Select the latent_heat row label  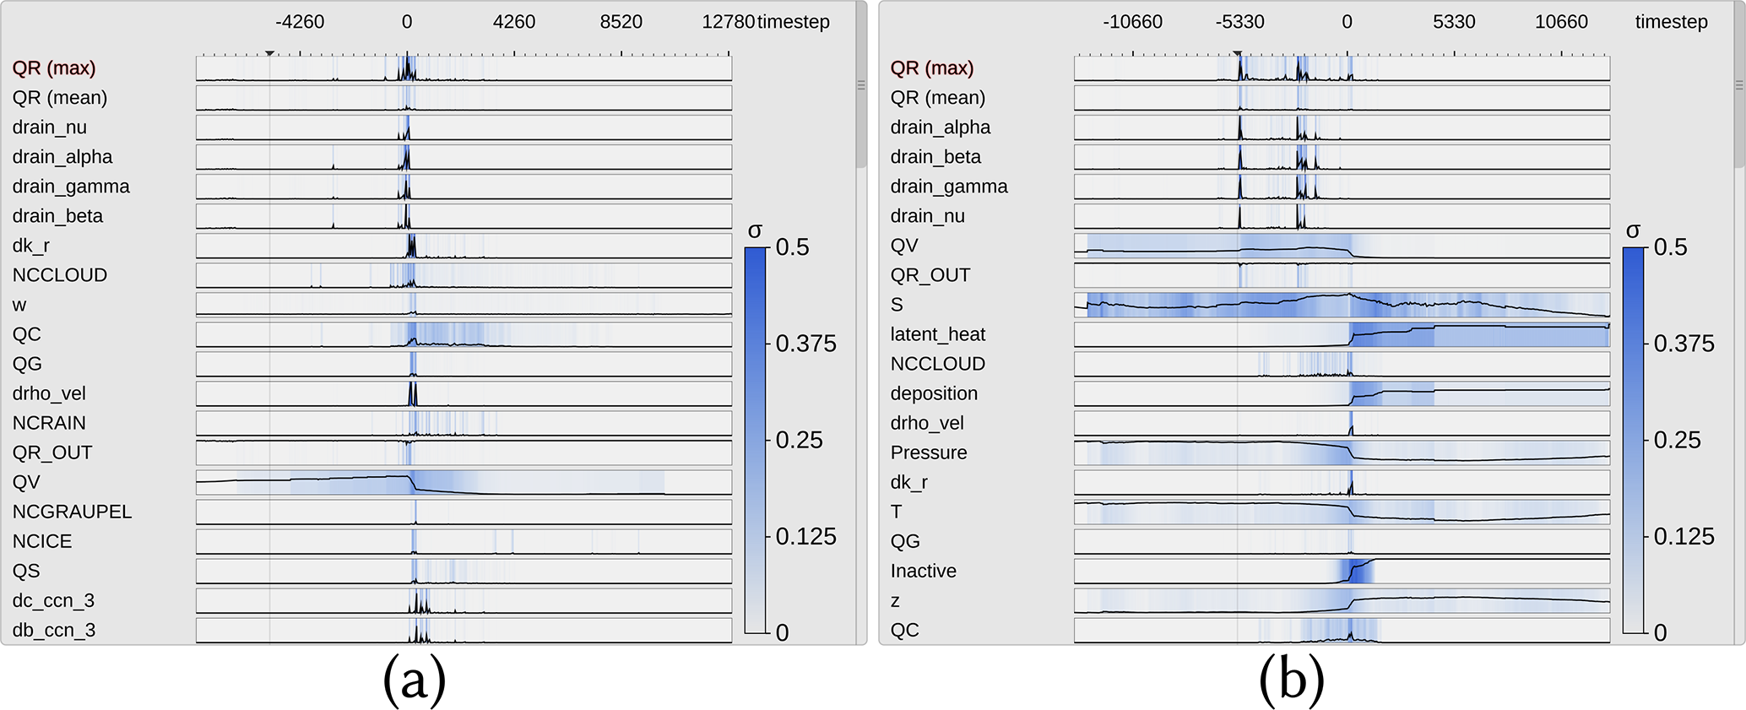click(937, 334)
